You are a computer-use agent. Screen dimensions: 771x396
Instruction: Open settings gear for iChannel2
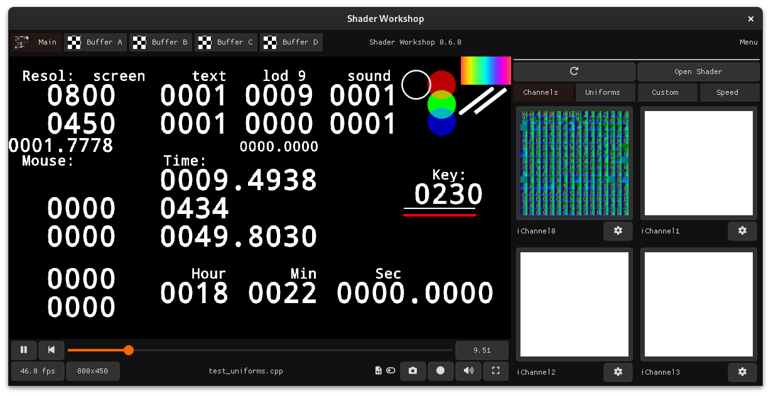(x=618, y=372)
